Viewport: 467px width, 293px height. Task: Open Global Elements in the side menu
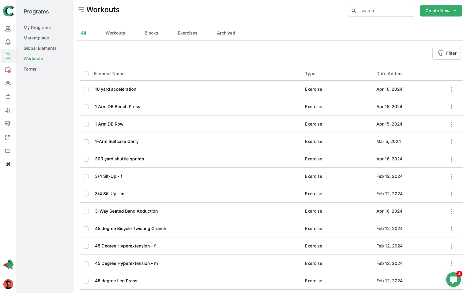click(x=40, y=48)
